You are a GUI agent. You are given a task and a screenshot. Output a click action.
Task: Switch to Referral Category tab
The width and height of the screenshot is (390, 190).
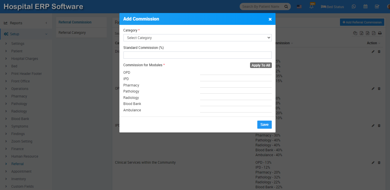click(72, 33)
